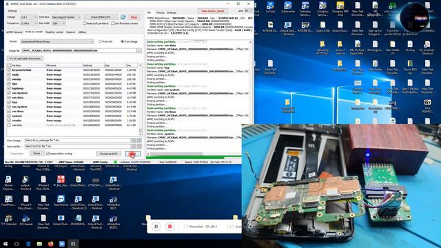441x248 pixels.
Task: Click the Write button
Action: pyautogui.click(x=133, y=154)
